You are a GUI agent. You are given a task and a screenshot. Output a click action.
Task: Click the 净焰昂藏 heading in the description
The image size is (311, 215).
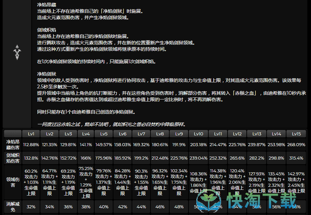[46, 4]
